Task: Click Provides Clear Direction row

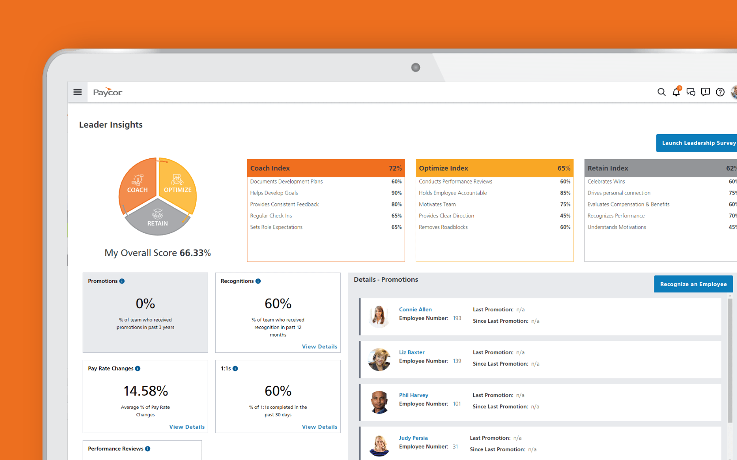Action: (494, 216)
